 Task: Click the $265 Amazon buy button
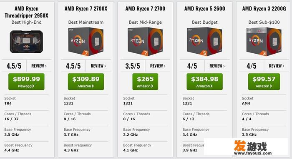pos(145,82)
